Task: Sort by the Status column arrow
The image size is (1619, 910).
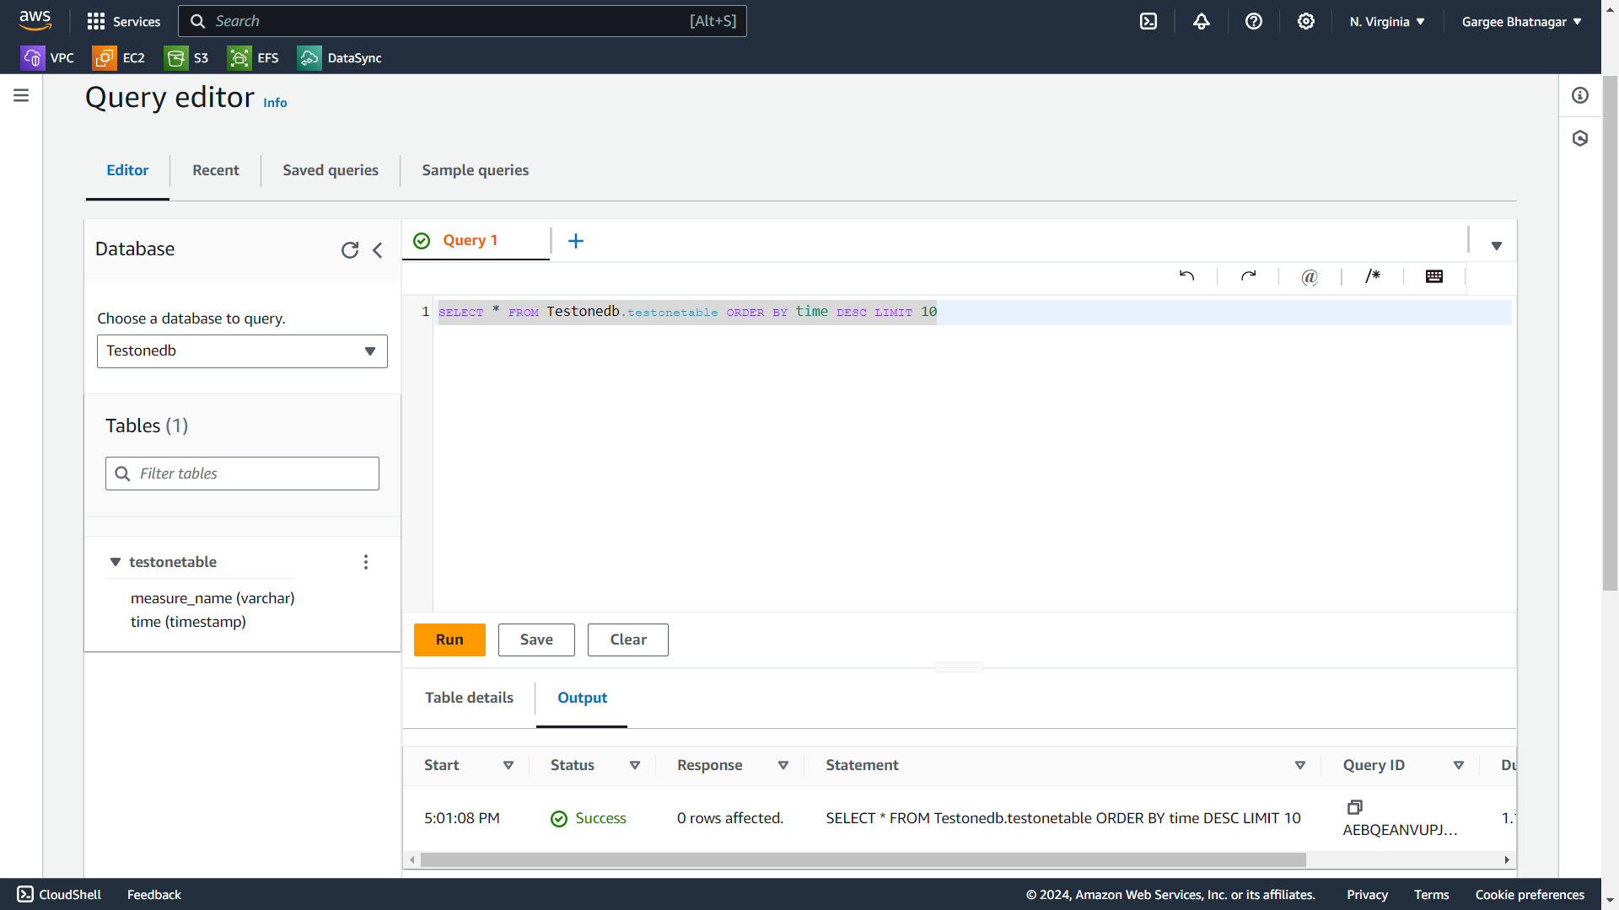Action: pos(635,766)
